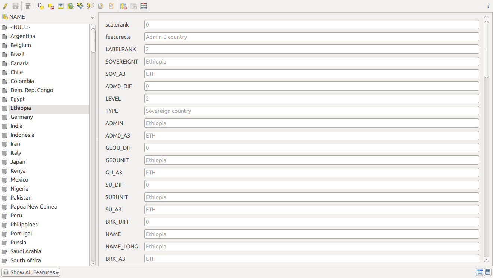This screenshot has width=493, height=278.
Task: Click the deselect all features icon
Action: pos(51,6)
